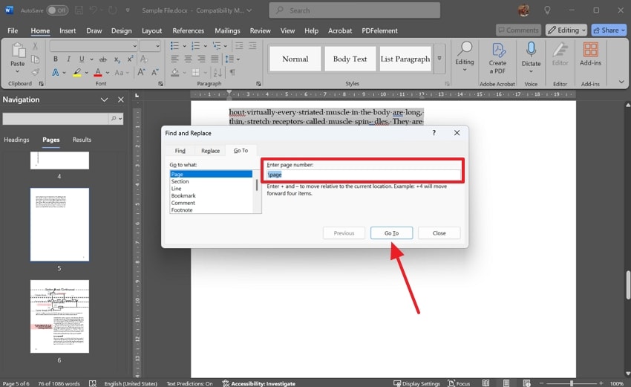
Task: Decrease paragraph indent
Action: 239,46
